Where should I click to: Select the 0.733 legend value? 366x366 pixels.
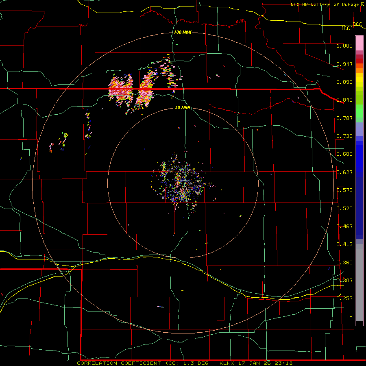click(x=344, y=136)
